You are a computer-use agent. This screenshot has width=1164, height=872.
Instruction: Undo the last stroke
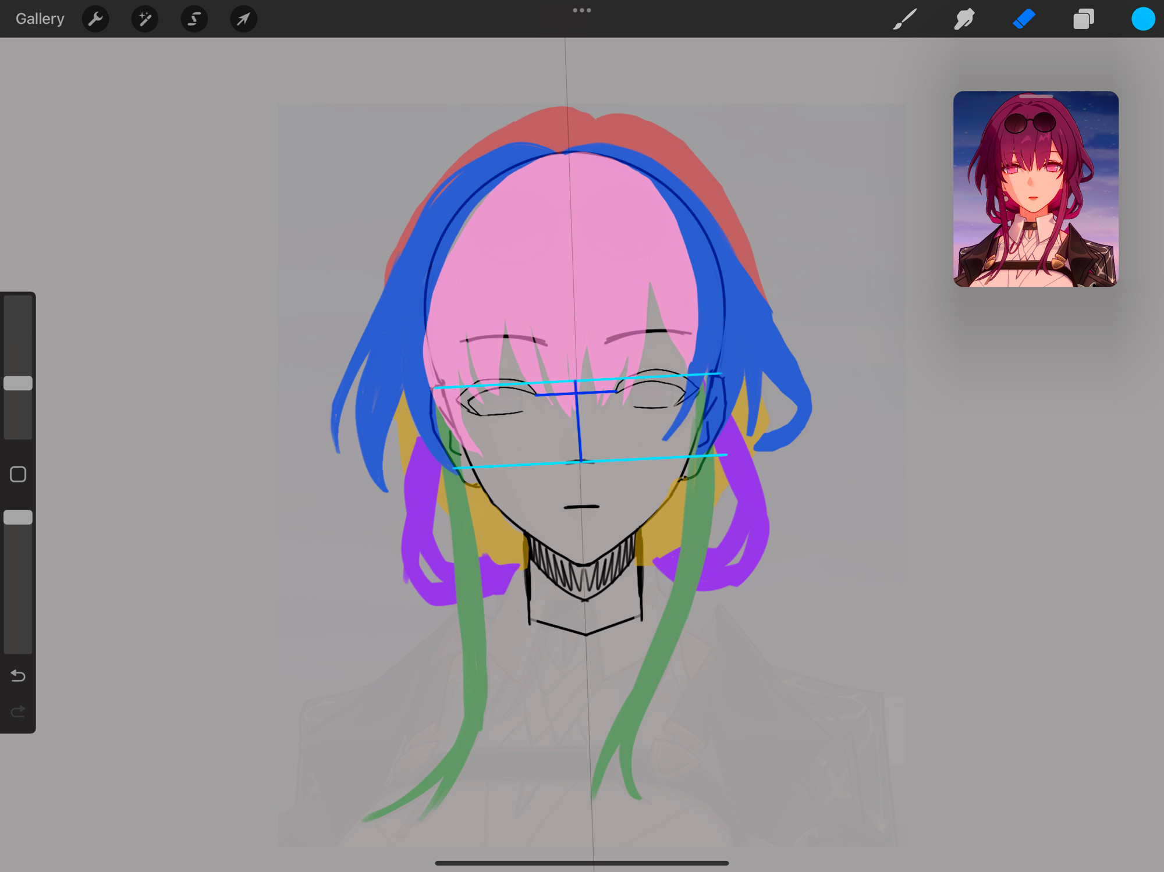(x=18, y=675)
